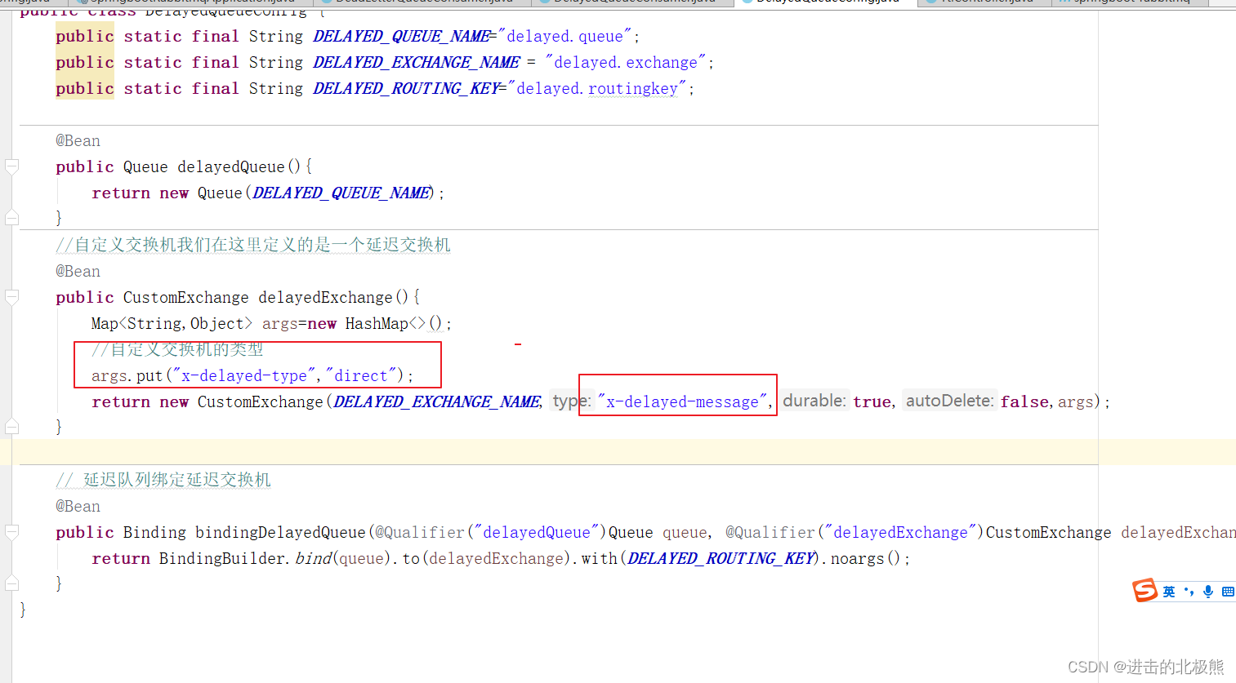Click the CustomExchange return type of delayedExchange()

pyautogui.click(x=186, y=297)
